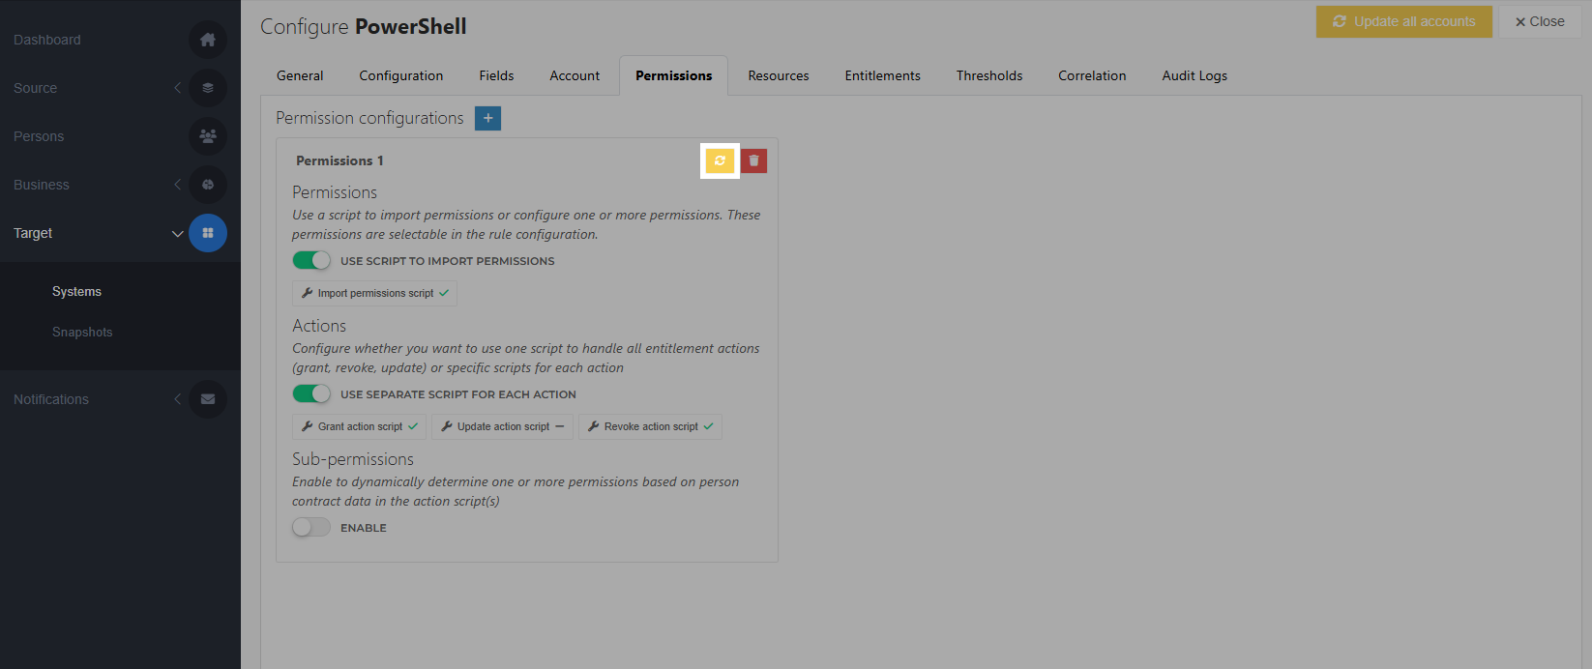
Task: Click the Permissions 1 title text
Action: [x=339, y=160]
